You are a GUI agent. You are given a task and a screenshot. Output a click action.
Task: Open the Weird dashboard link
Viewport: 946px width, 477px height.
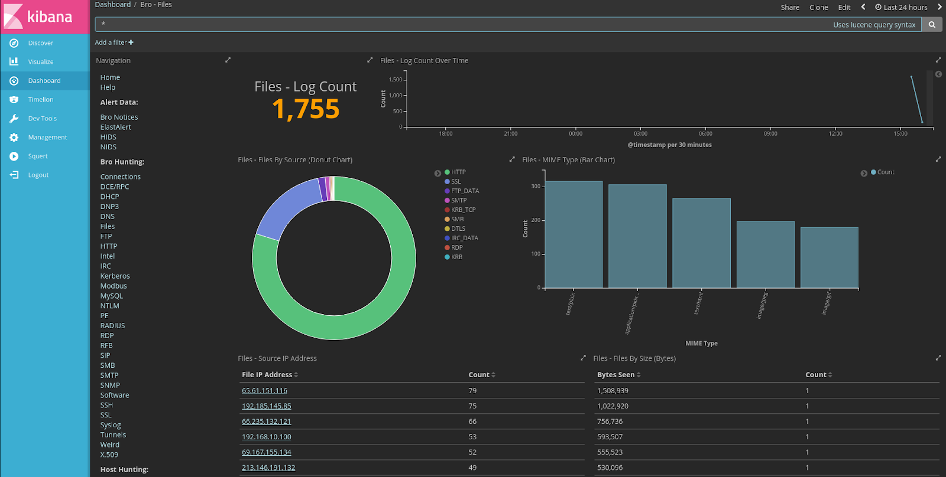click(x=110, y=445)
